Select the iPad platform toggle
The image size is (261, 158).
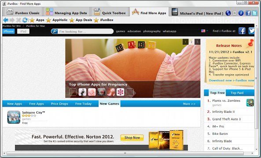click(x=23, y=31)
